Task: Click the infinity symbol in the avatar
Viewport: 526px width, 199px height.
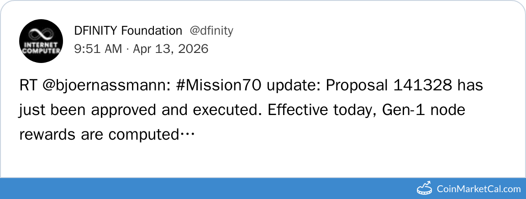Action: (41, 34)
